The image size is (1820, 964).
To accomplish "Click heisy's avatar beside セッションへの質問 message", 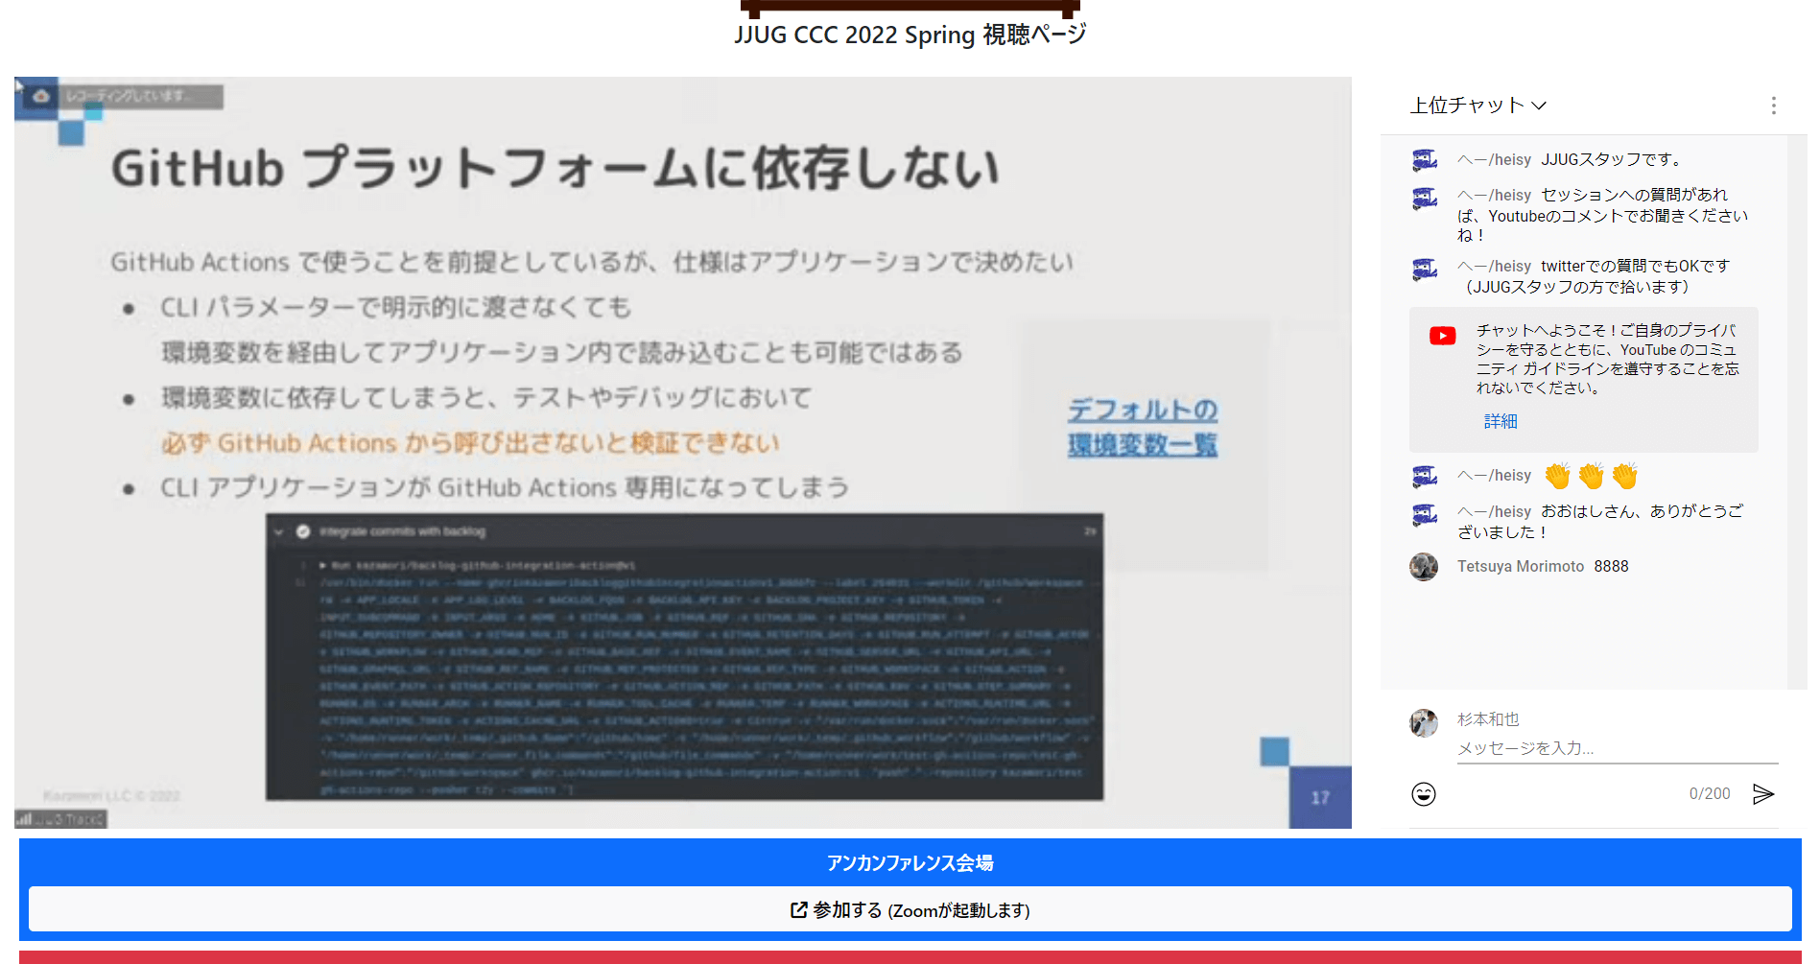I will (1425, 199).
